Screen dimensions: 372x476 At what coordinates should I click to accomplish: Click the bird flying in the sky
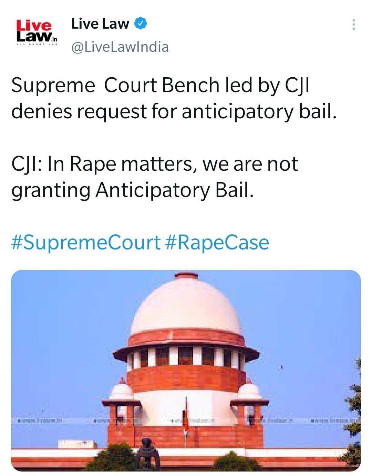point(281,368)
